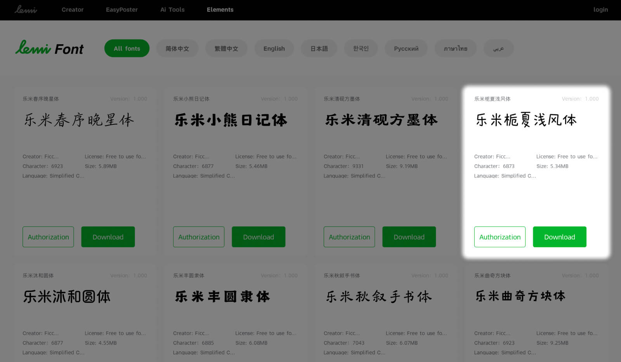This screenshot has height=362, width=621.
Task: Go to Ai Tools in navigation
Action: click(172, 10)
